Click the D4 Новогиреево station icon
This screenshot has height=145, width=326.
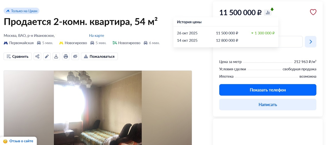click(x=115, y=43)
